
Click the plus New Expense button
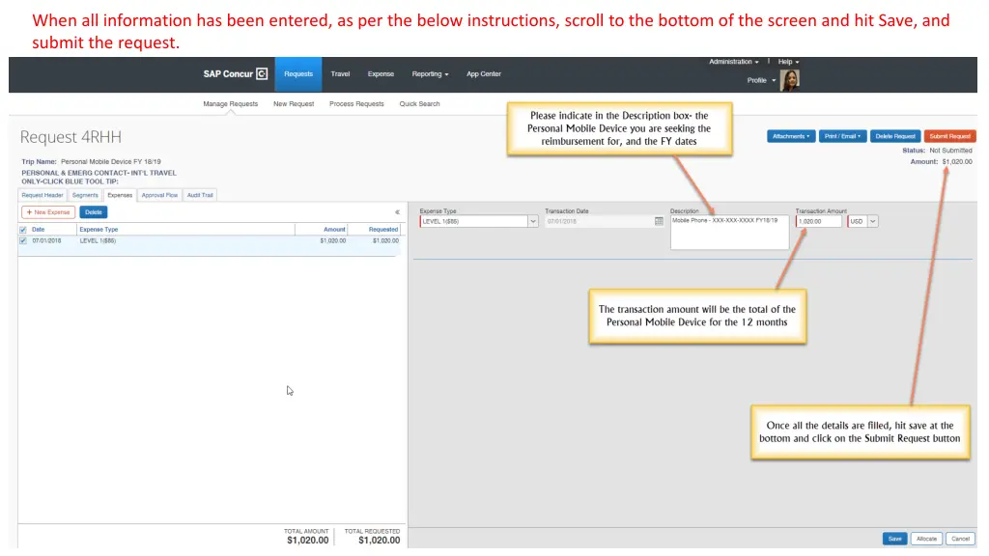[x=48, y=212]
